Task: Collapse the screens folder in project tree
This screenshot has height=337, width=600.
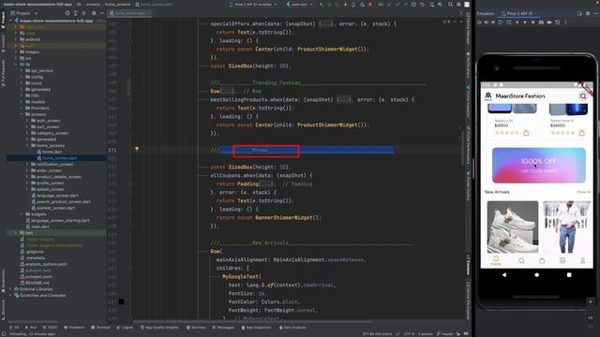Action: [22, 114]
